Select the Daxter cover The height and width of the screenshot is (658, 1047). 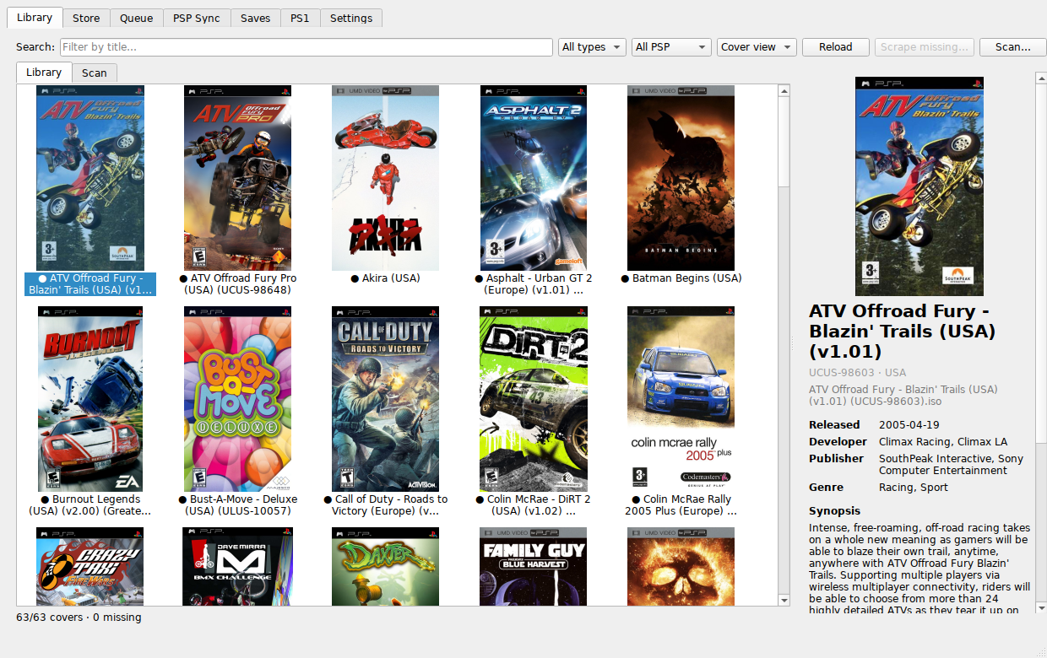point(386,566)
